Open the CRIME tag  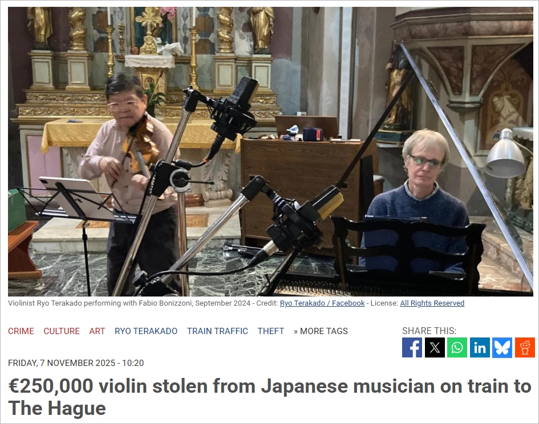pyautogui.click(x=21, y=331)
